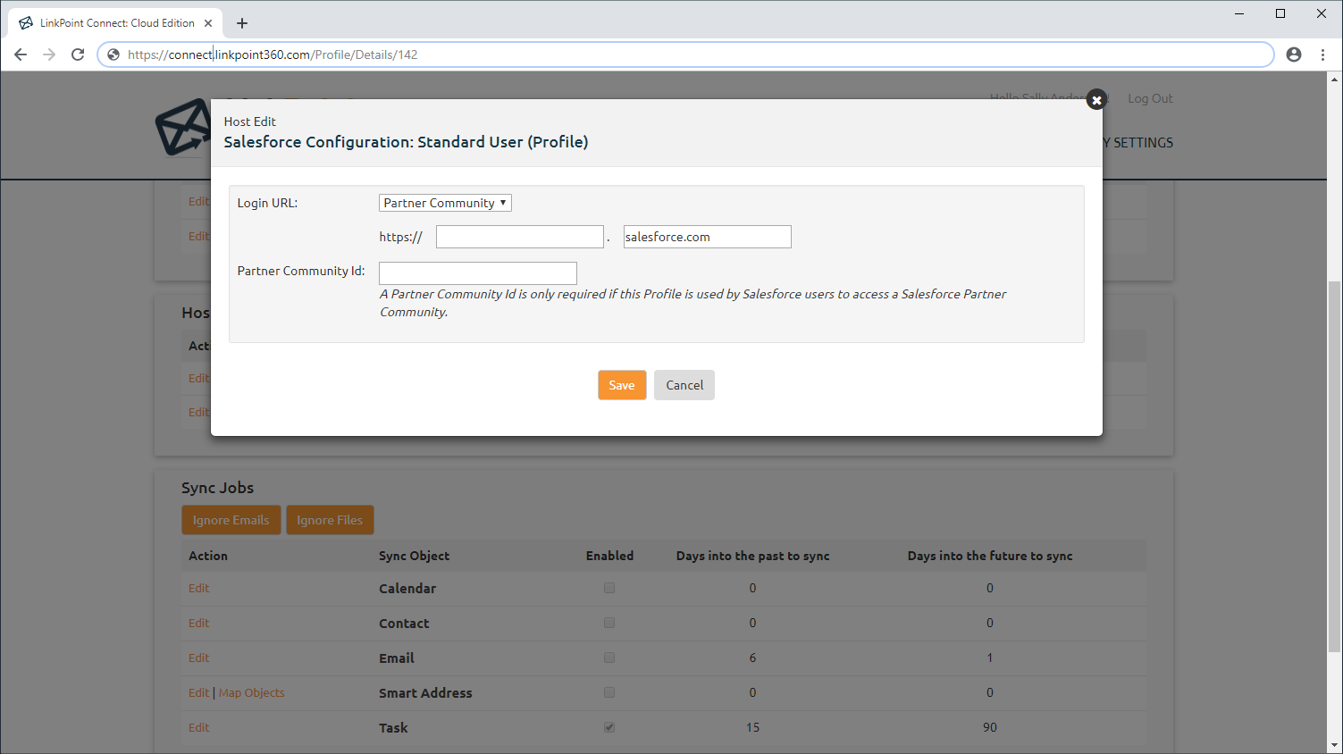Toggle the Calendar Enabled checkbox

click(609, 588)
